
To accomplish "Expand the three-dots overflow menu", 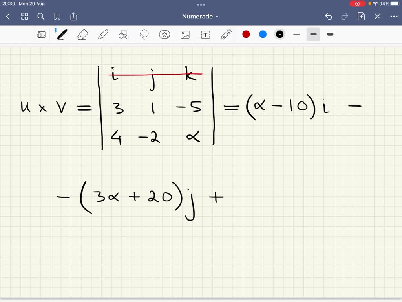I will 394,16.
